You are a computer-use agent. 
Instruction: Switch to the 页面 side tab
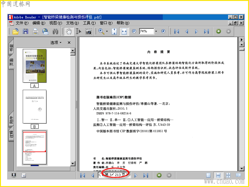click(x=11, y=62)
